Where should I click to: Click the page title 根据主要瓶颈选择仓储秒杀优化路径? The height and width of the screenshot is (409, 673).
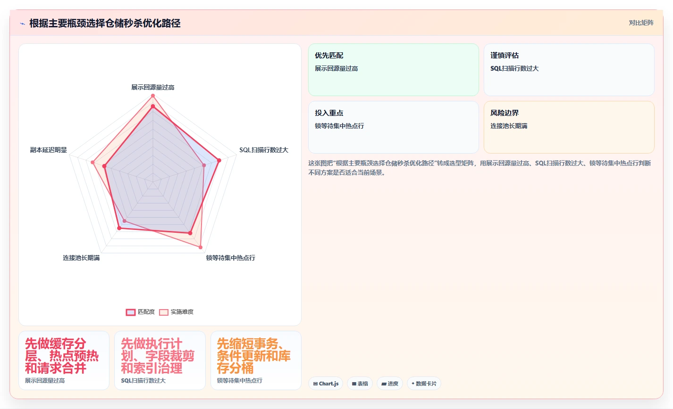coord(105,24)
